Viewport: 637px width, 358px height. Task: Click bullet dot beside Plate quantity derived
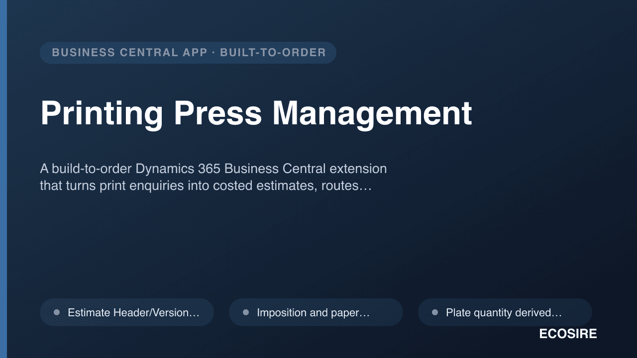point(435,312)
